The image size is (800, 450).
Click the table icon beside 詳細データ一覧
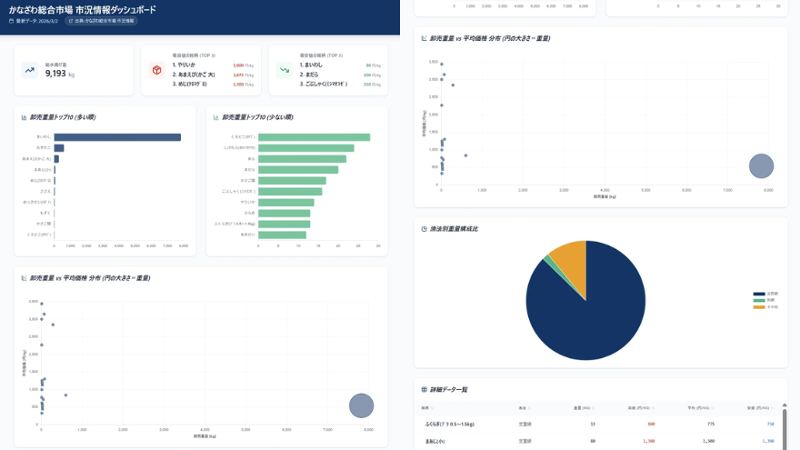point(424,389)
